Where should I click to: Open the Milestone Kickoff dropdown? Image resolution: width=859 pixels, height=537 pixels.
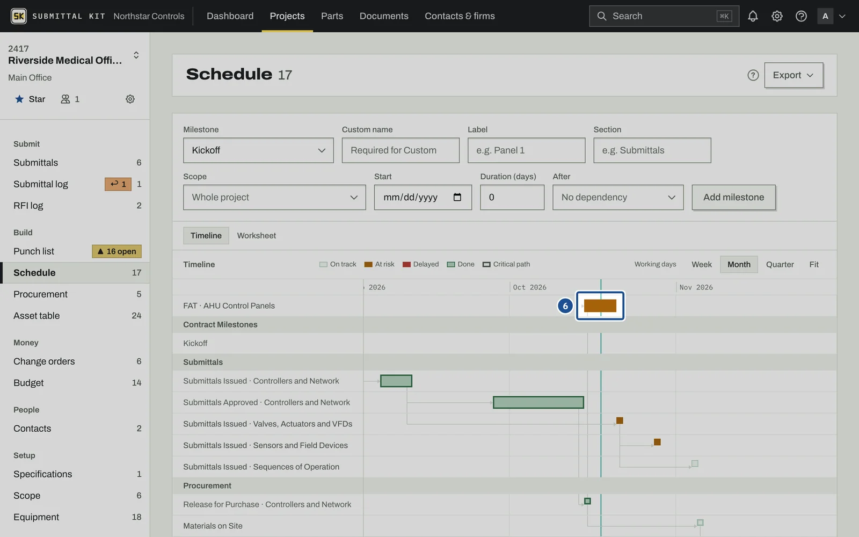258,150
